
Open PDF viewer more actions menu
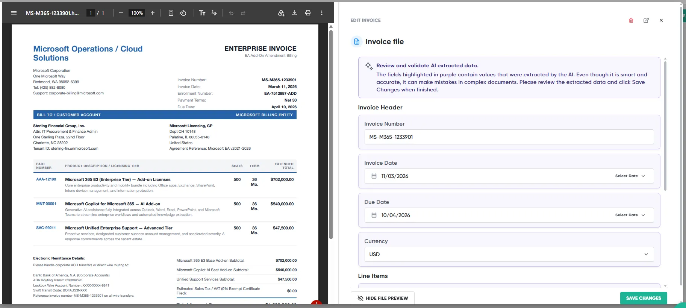pyautogui.click(x=322, y=13)
